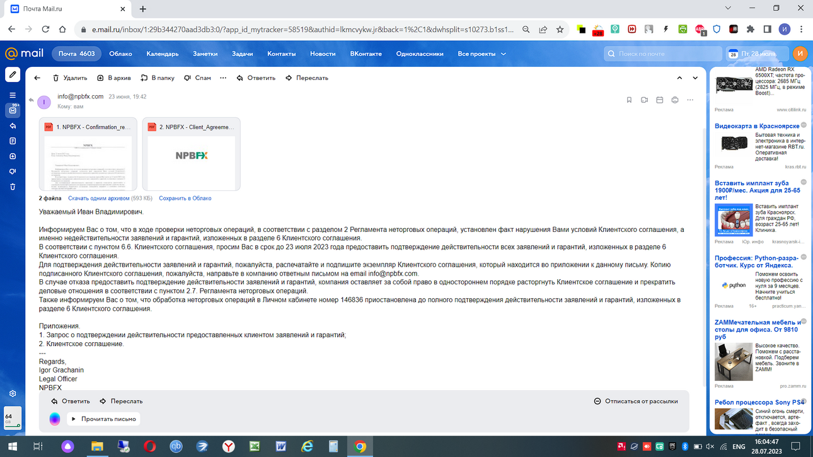Viewport: 813px width, 457px height.
Task: Click Ребол процессора Sony PS4 ad link
Action: point(759,402)
